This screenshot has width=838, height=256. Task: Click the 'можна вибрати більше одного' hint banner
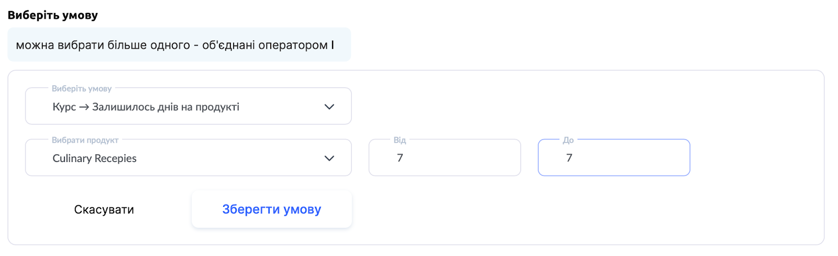coord(179,45)
